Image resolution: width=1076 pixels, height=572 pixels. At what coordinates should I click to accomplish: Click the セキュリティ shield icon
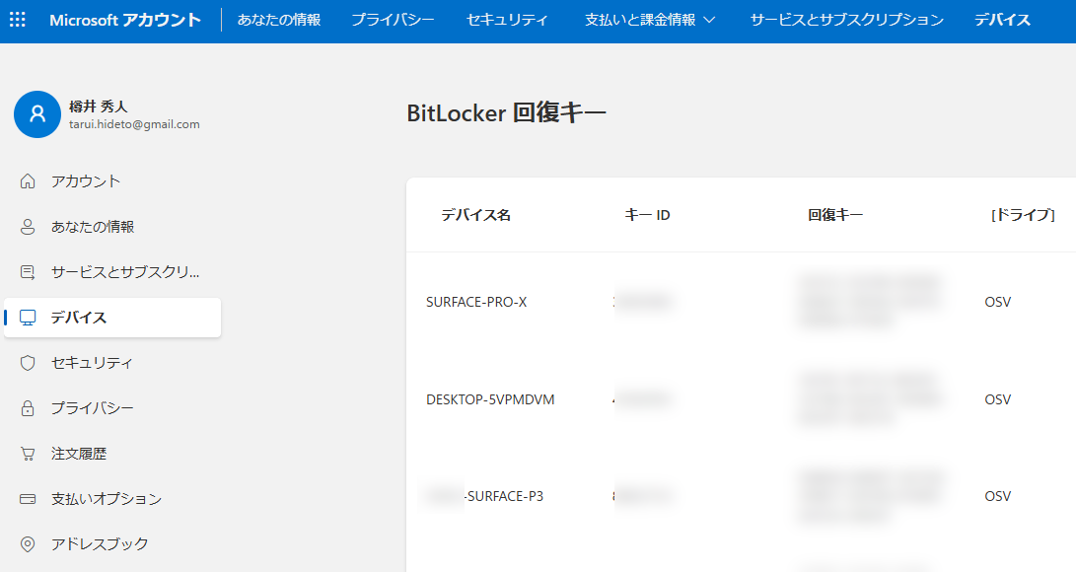point(27,363)
